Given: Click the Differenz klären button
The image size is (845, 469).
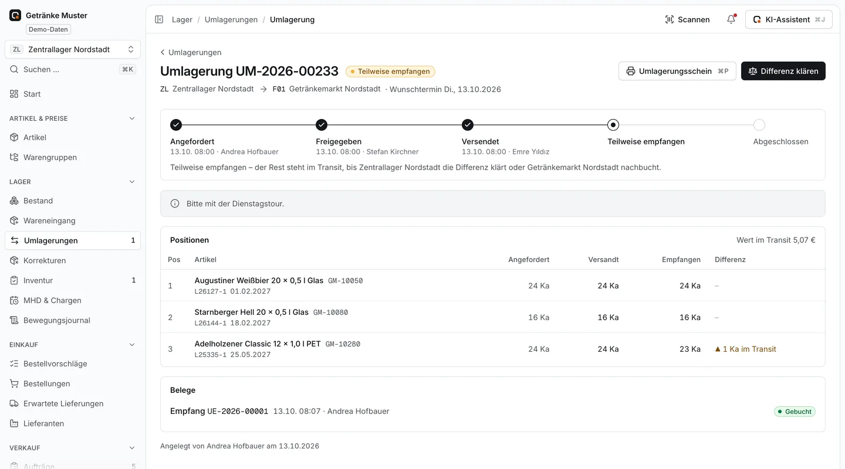Looking at the screenshot, I should pos(783,71).
